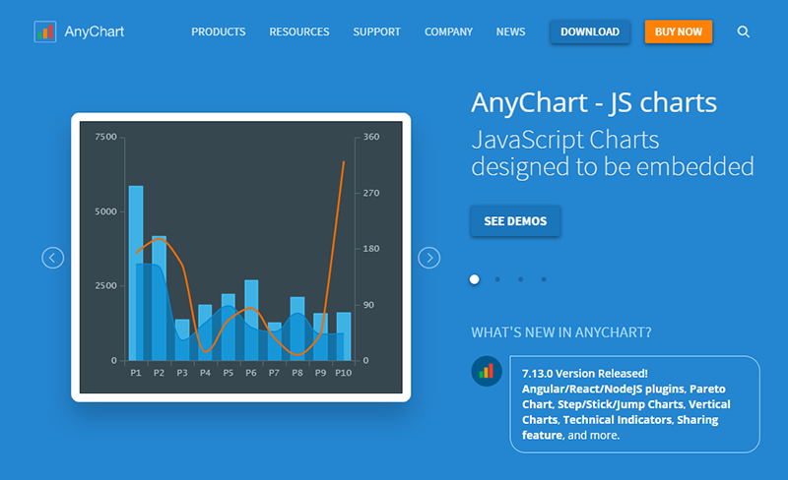The image size is (788, 480).
Task: Click the P10 axis label
Action: [343, 373]
